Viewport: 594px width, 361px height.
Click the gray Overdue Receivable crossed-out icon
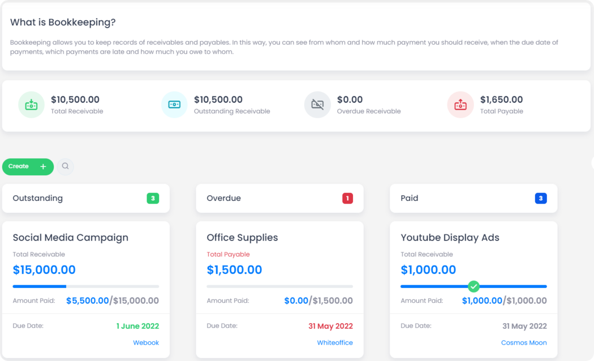317,105
